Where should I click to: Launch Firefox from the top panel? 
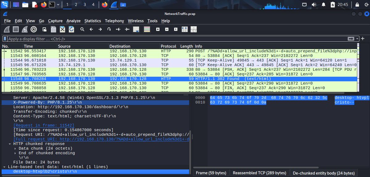(44, 5)
